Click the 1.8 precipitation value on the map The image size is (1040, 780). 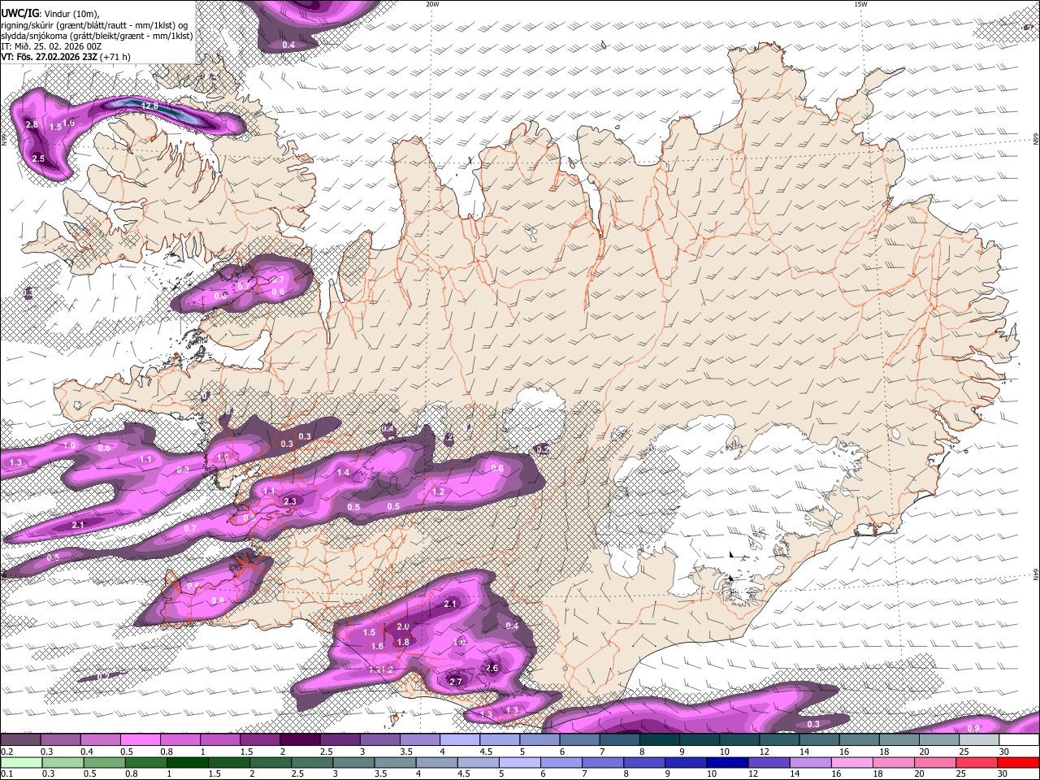(x=403, y=643)
